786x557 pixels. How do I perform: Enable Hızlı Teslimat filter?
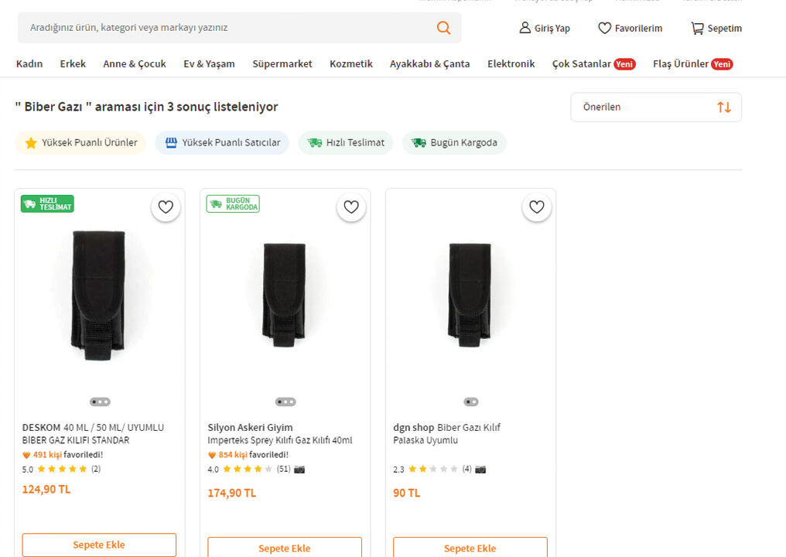(x=346, y=142)
